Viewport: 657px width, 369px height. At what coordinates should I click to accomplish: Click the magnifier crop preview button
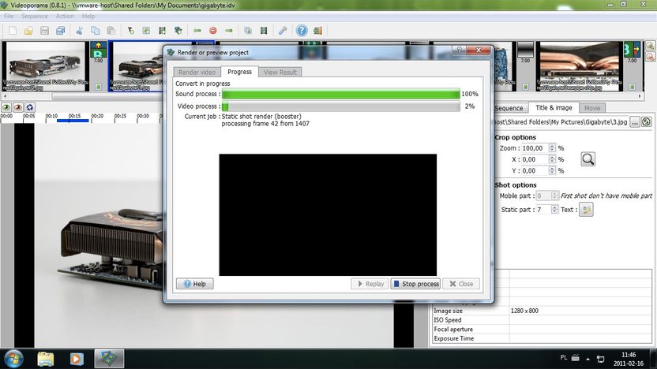click(x=588, y=159)
